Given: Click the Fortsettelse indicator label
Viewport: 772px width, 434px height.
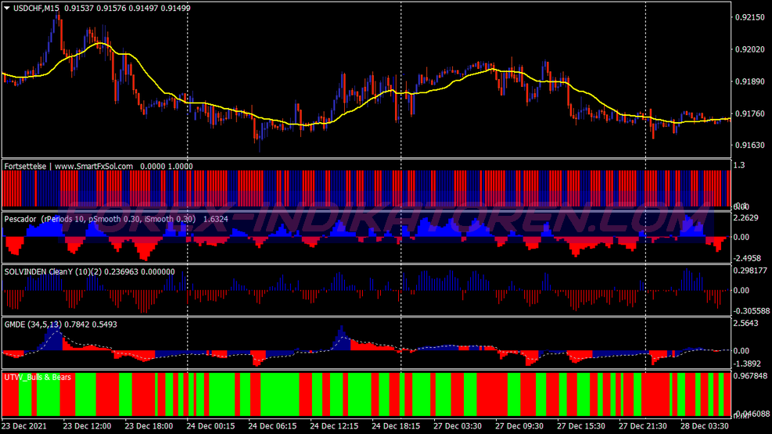Looking at the screenshot, I should (x=25, y=167).
